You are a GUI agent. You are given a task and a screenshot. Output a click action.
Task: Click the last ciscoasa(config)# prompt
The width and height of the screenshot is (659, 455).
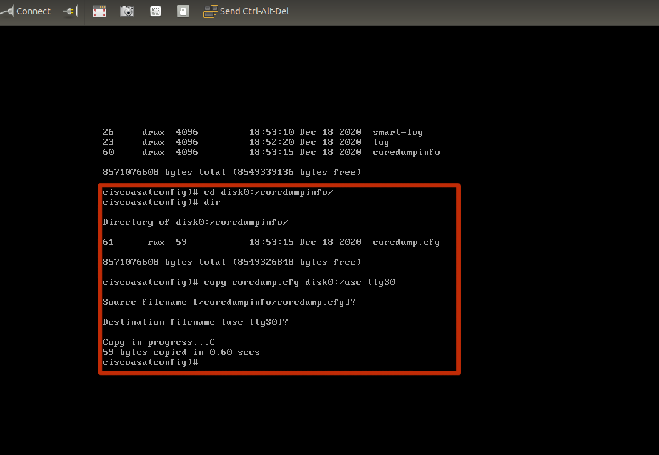coord(150,362)
